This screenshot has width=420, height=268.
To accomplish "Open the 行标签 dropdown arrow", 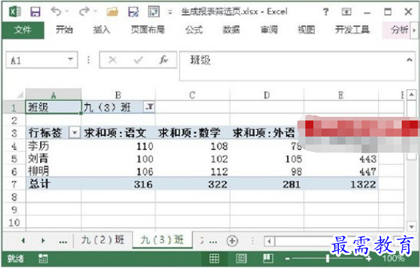I will pyautogui.click(x=75, y=132).
